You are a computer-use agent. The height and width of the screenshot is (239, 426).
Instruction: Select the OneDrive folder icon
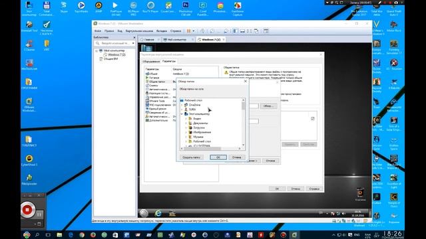click(186, 105)
